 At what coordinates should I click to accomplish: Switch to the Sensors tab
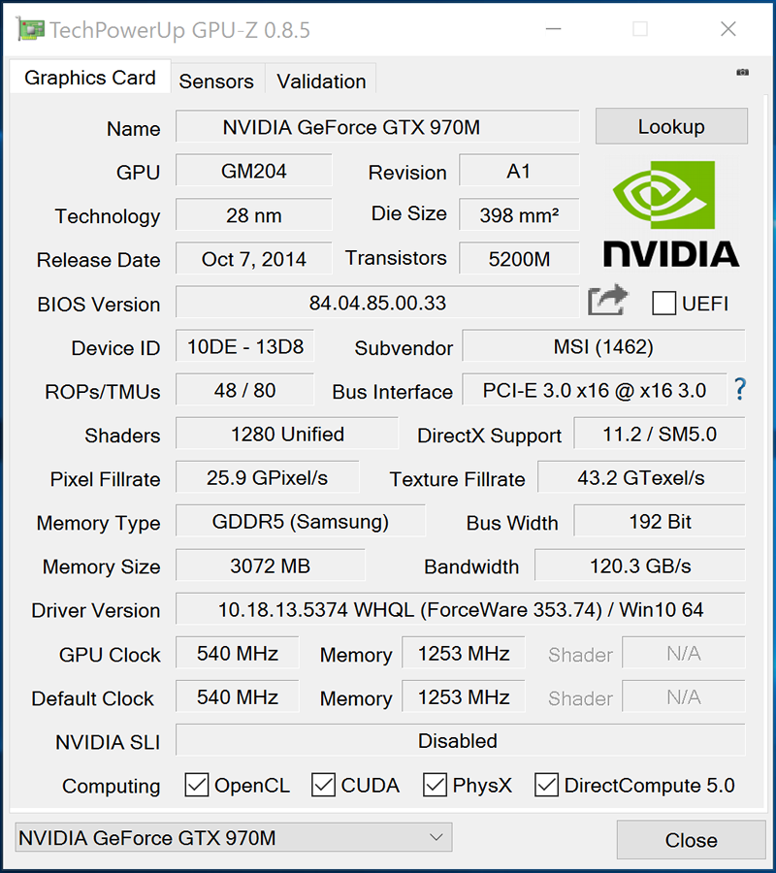[x=216, y=81]
